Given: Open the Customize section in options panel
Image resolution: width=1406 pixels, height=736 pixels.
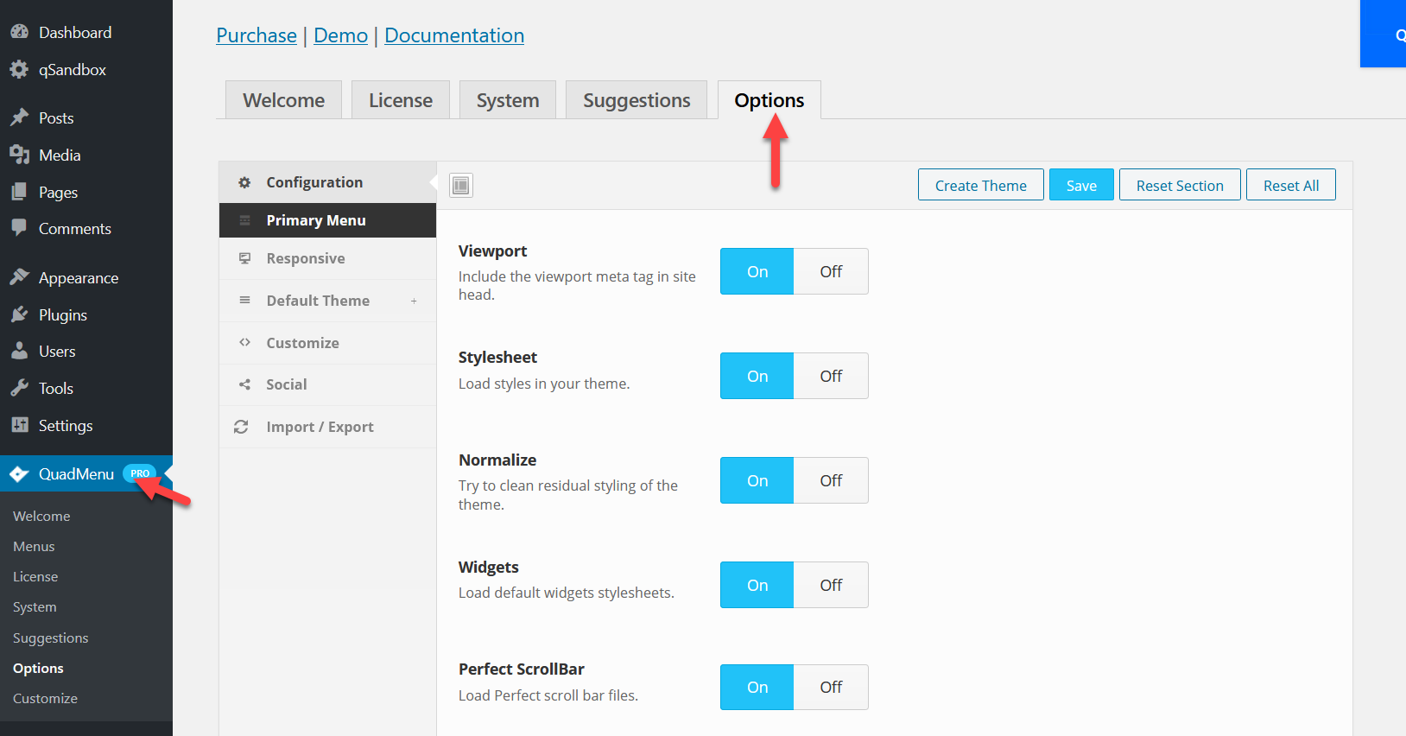Looking at the screenshot, I should tap(327, 343).
